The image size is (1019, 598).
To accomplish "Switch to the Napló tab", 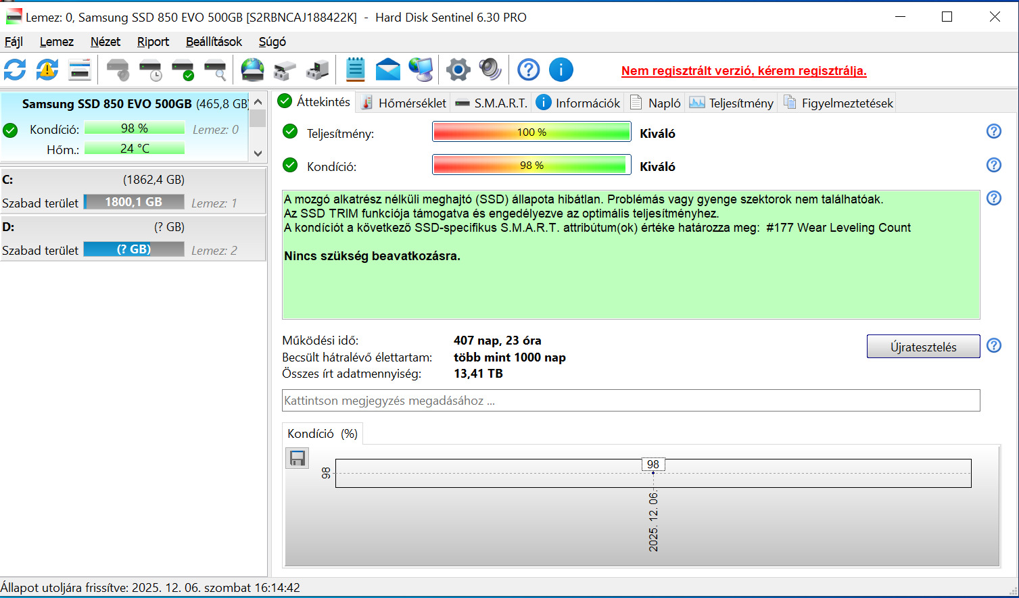I will click(x=655, y=103).
